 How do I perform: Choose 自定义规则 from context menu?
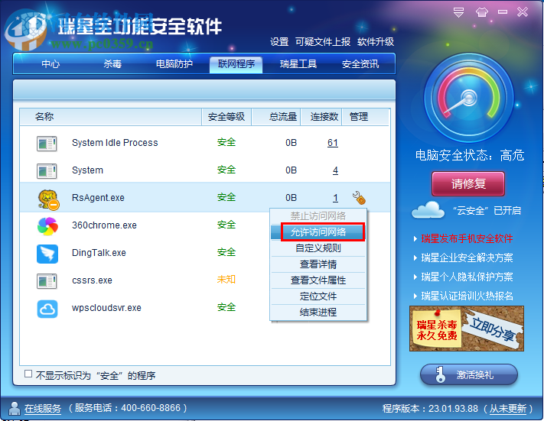point(318,248)
